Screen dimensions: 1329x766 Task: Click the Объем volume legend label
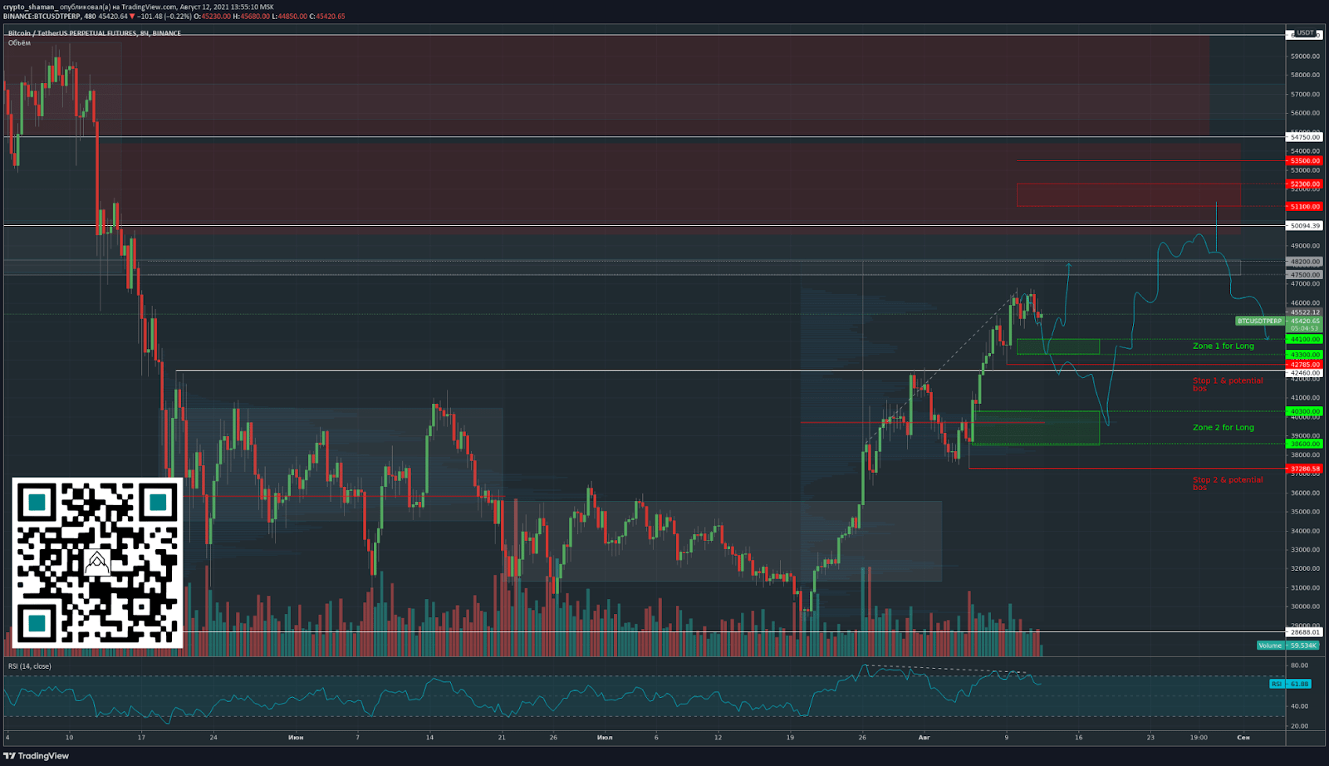coord(19,43)
